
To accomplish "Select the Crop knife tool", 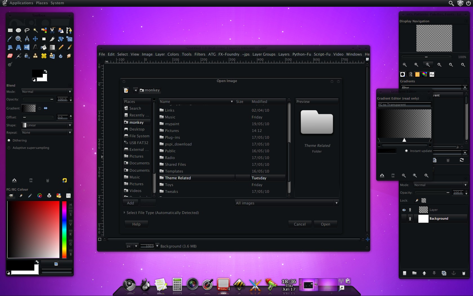I will [x=52, y=39].
